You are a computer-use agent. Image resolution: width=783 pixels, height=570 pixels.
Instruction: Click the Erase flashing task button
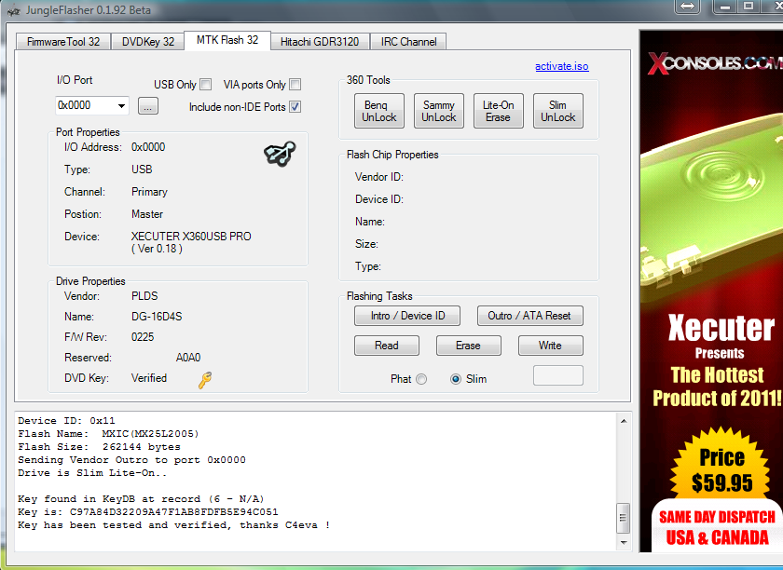click(468, 346)
